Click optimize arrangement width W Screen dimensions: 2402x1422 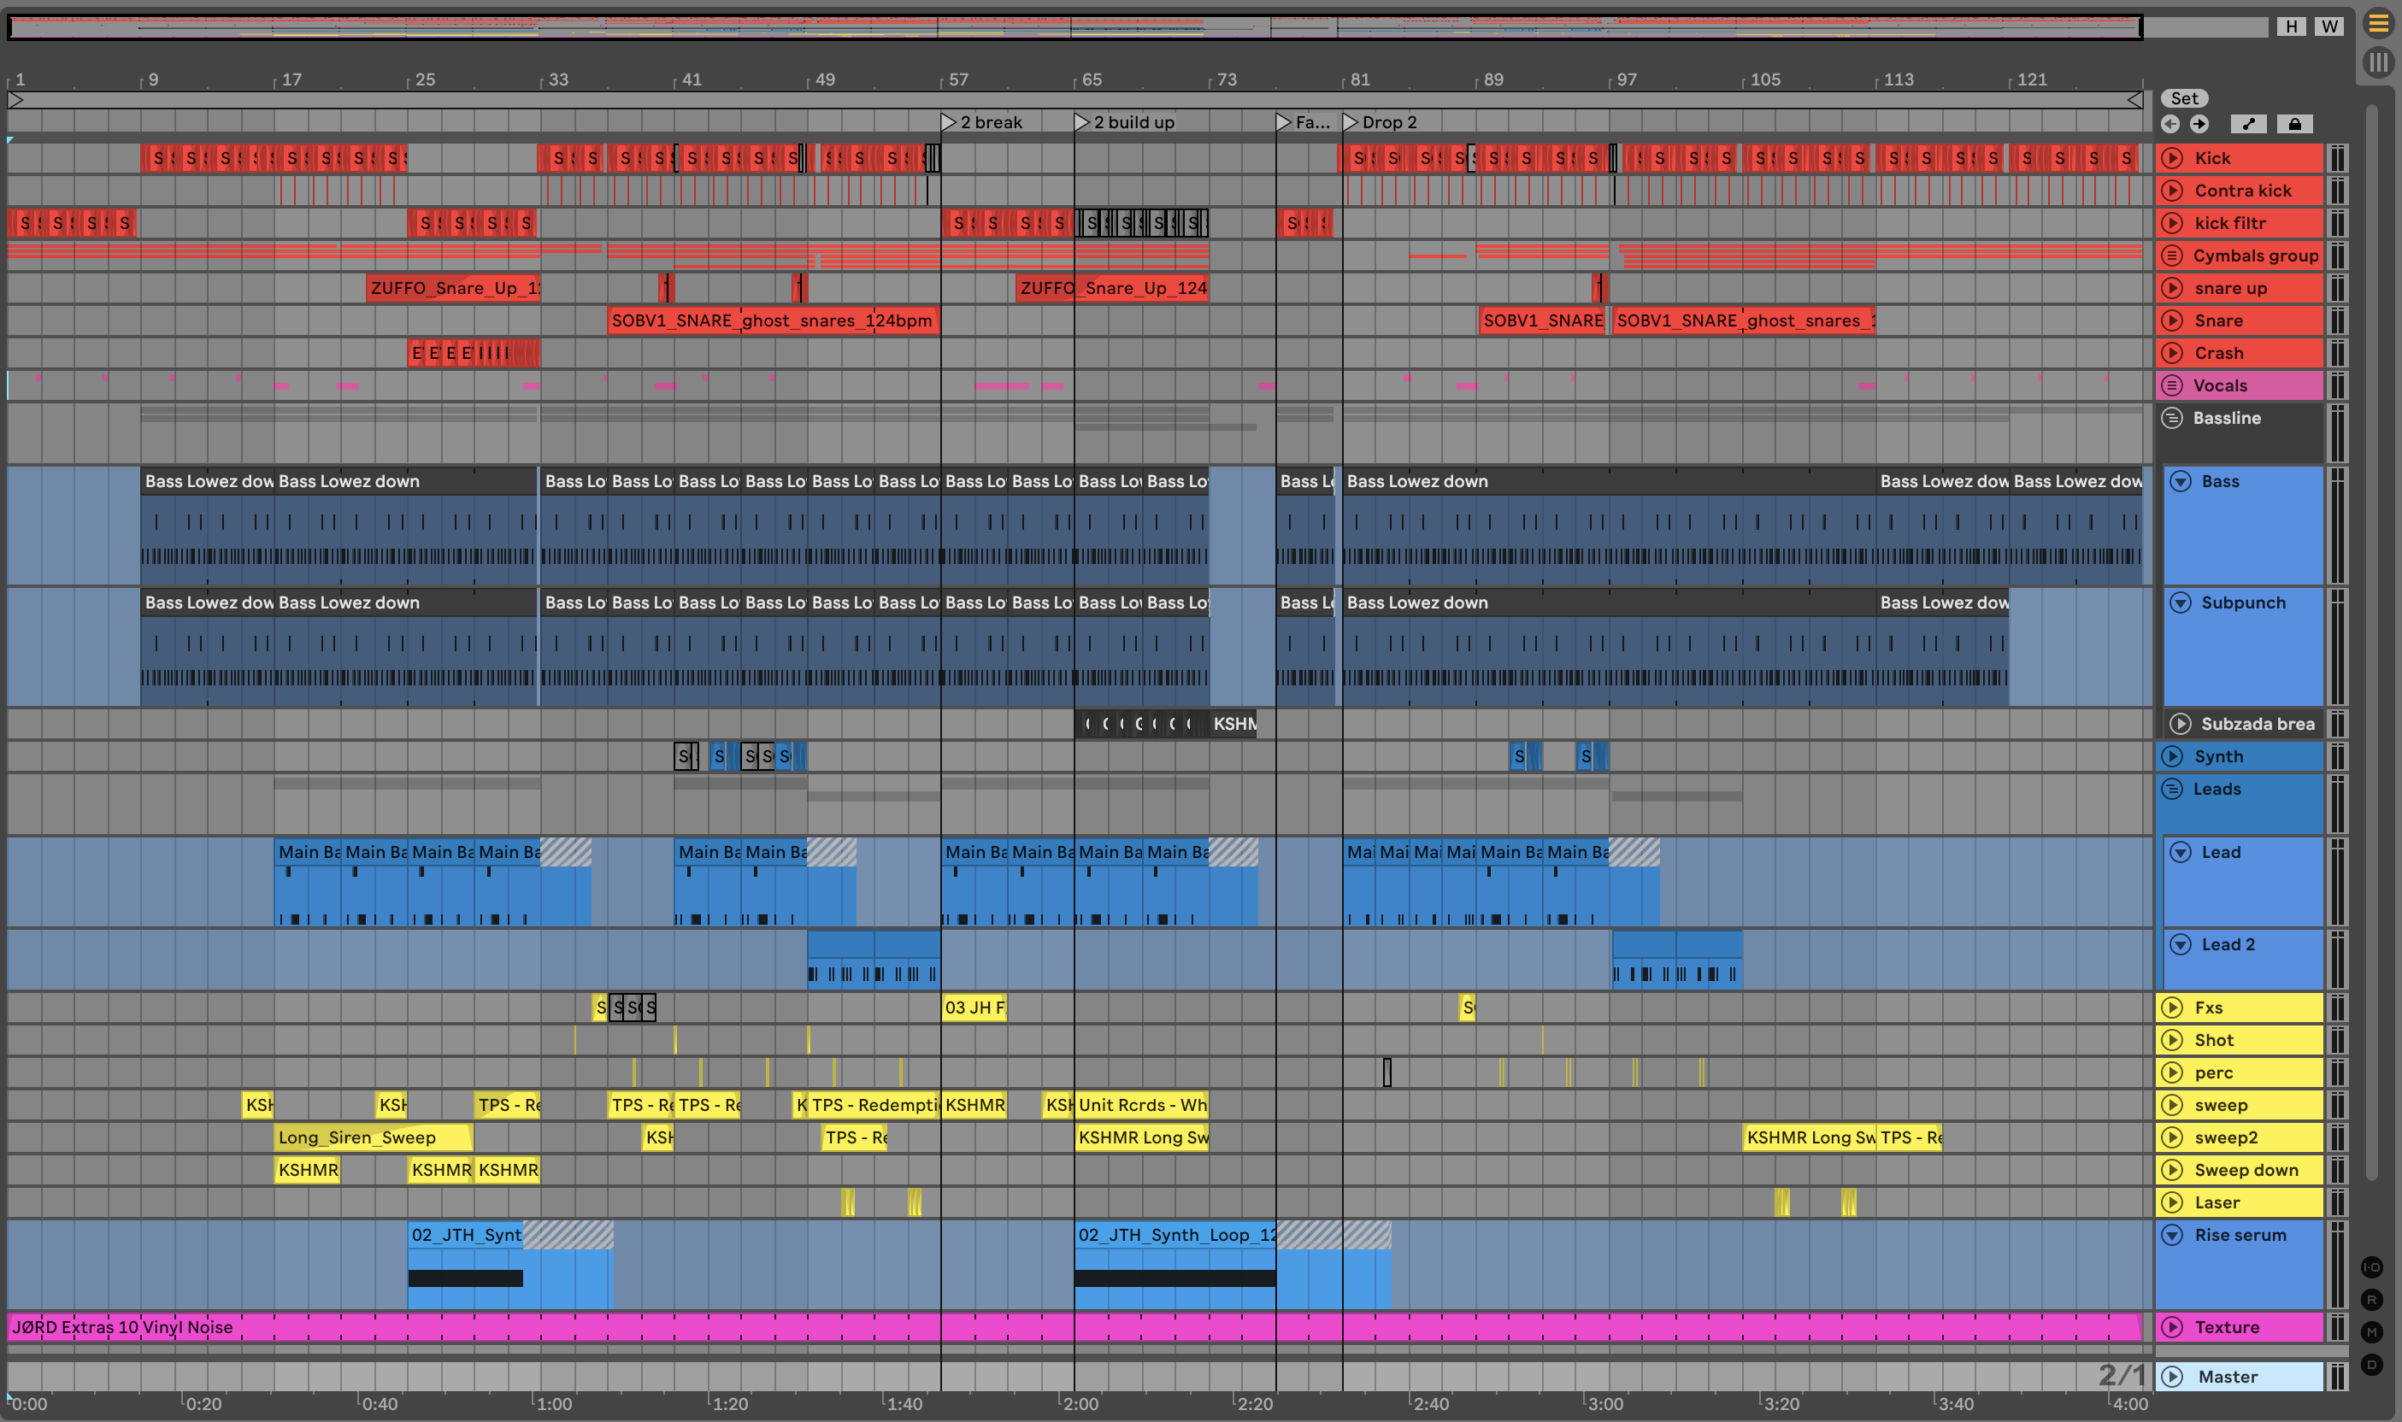tap(2329, 26)
